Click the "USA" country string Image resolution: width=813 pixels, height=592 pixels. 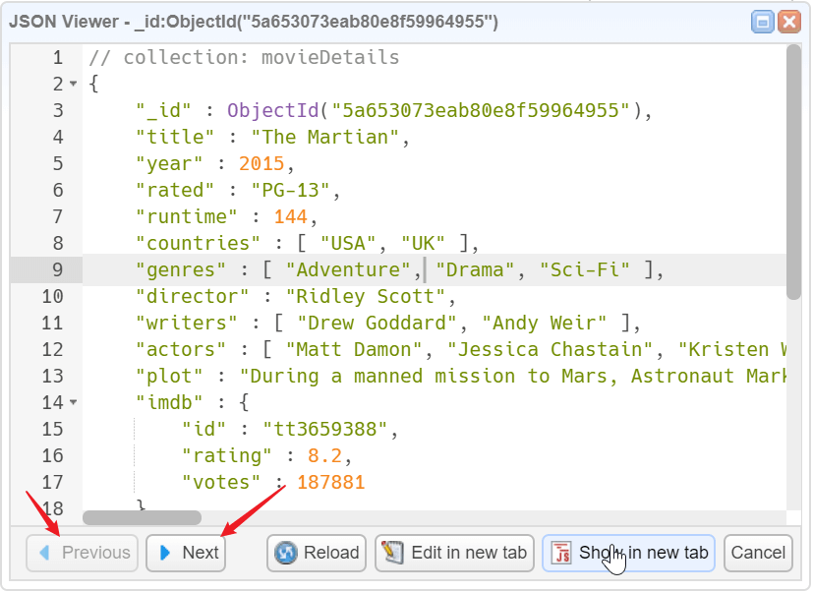[x=348, y=243]
